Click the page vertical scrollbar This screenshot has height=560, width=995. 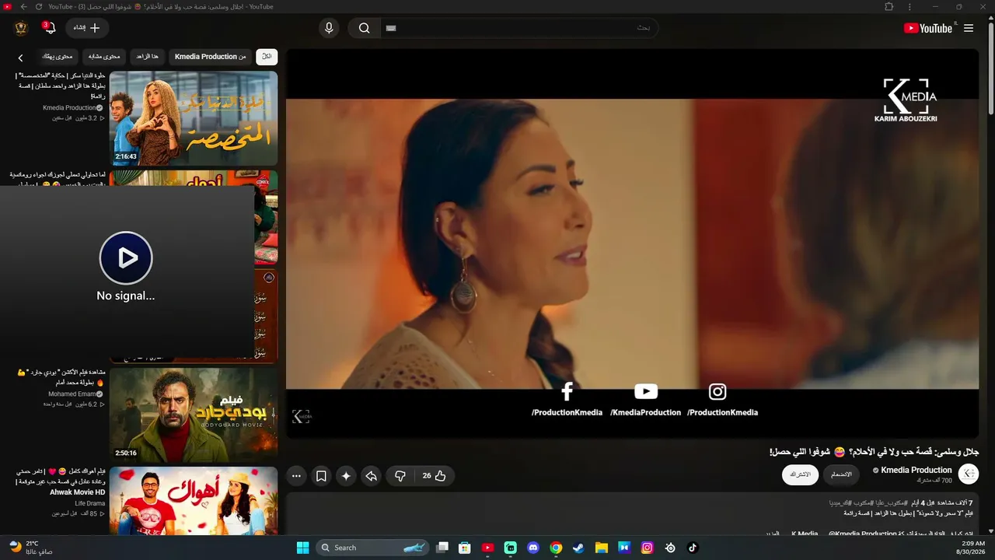[991, 70]
